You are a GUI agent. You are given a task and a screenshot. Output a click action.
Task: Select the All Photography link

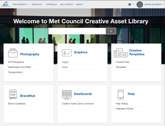click(16, 62)
